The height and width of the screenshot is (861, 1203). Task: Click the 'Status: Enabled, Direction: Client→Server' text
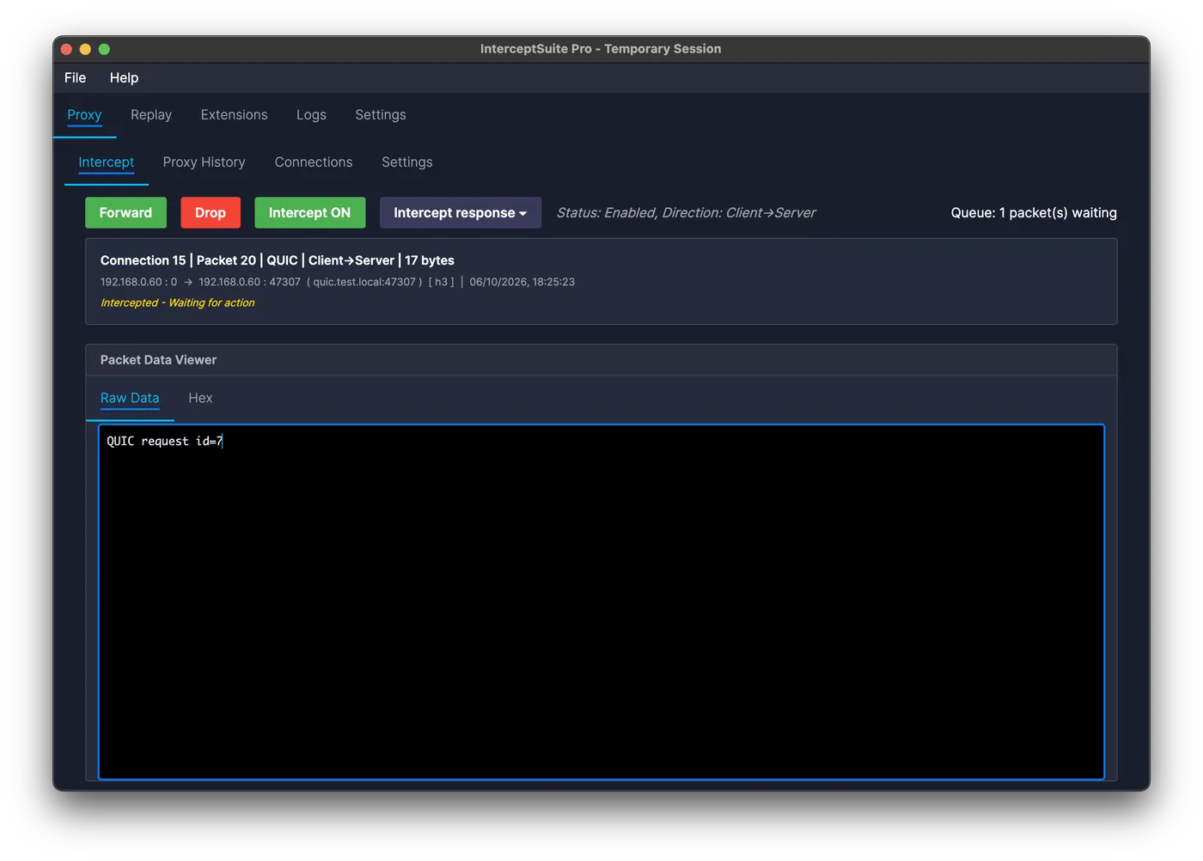point(686,213)
